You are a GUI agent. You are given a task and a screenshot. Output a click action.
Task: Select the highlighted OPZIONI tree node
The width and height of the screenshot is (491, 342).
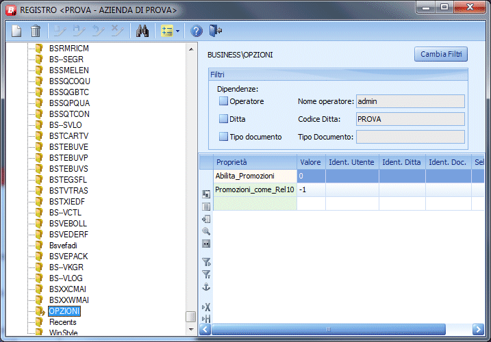64,311
